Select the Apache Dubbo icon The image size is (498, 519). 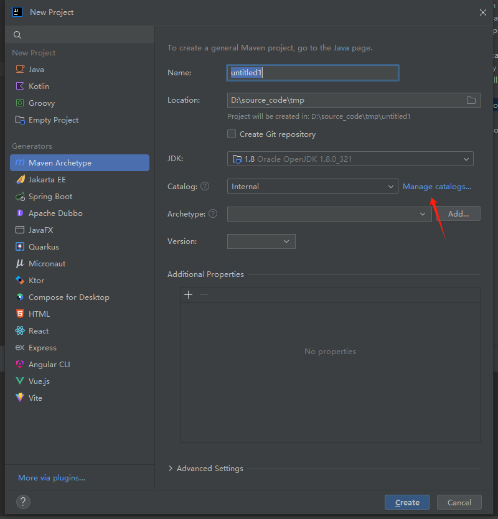pos(20,213)
